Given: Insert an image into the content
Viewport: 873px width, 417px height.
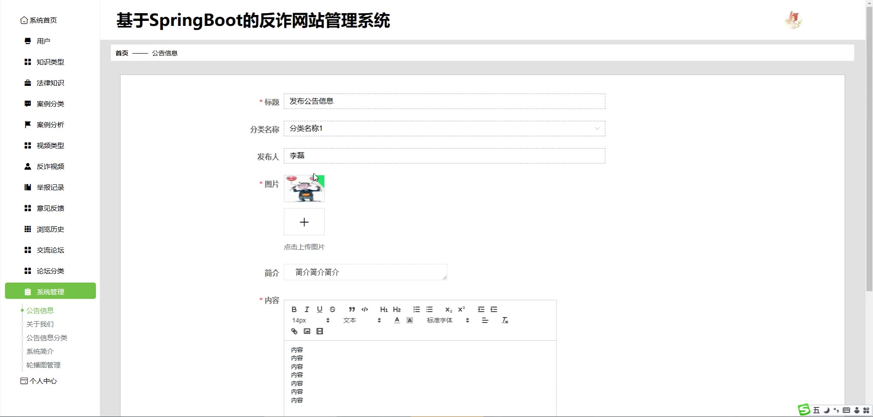Looking at the screenshot, I should (x=307, y=331).
